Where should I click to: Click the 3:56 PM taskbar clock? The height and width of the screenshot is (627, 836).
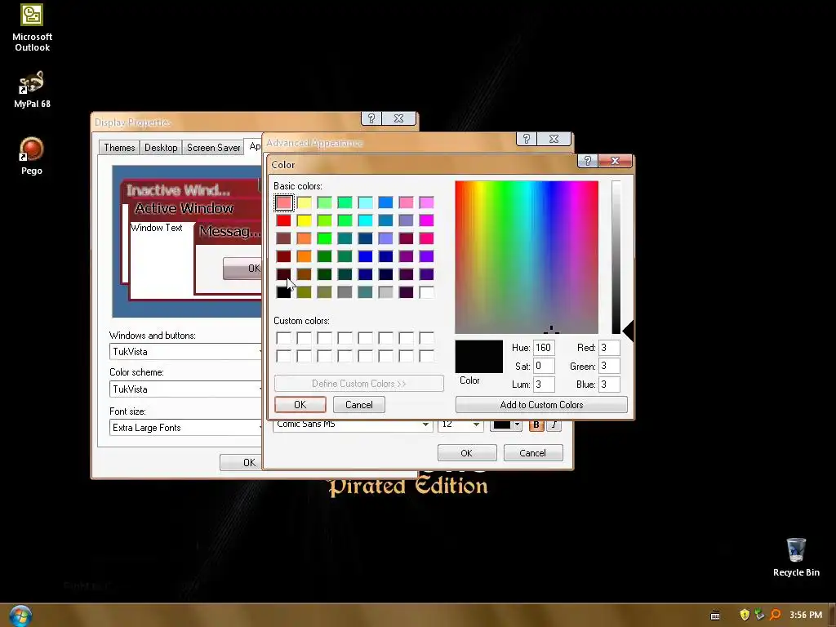[806, 615]
